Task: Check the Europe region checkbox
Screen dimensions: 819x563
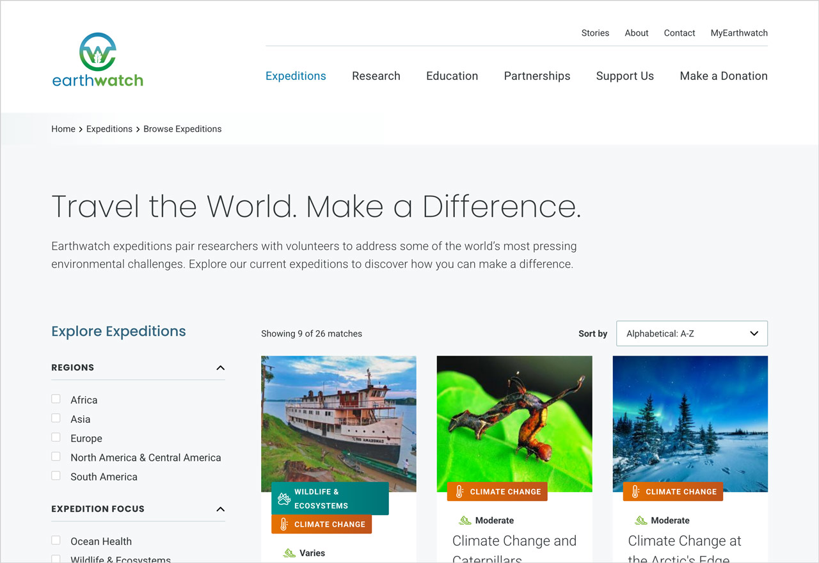Action: [56, 438]
